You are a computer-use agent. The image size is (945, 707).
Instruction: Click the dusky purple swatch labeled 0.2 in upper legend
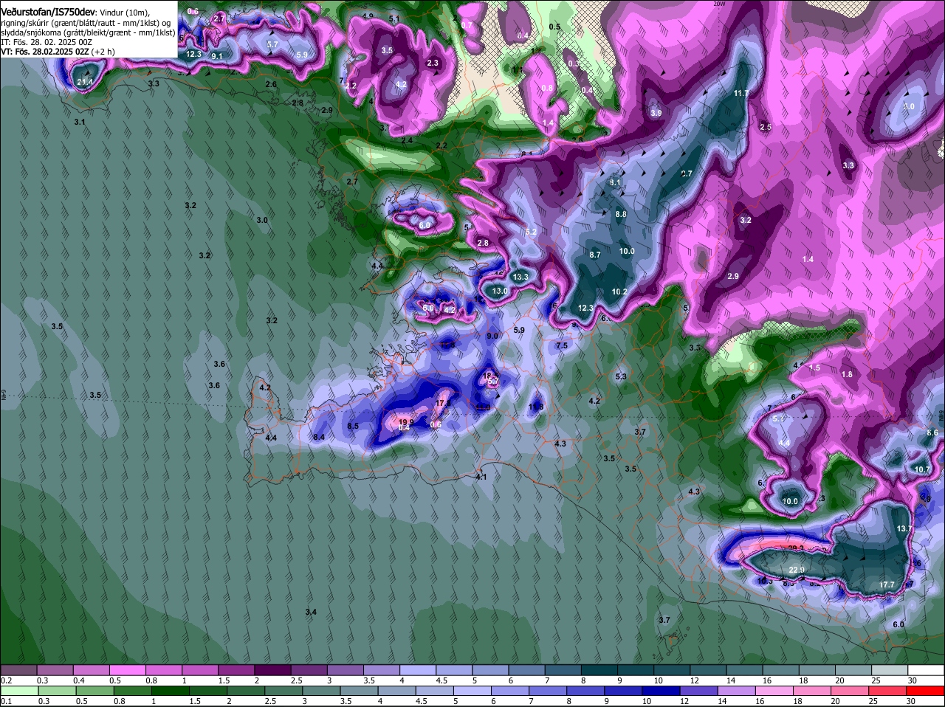coord(18,669)
